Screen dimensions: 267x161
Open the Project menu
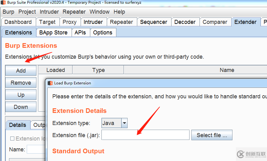(x=27, y=12)
